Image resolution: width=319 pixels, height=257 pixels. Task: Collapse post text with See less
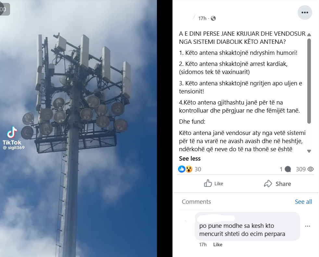pos(190,158)
